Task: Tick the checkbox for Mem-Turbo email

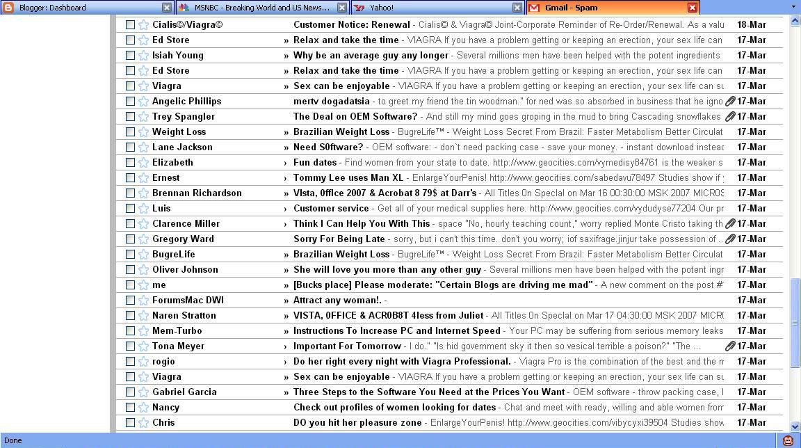Action: point(130,330)
